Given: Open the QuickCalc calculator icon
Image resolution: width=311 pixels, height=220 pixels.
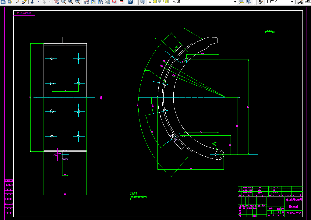Looking at the screenshot, I should pos(122,2).
